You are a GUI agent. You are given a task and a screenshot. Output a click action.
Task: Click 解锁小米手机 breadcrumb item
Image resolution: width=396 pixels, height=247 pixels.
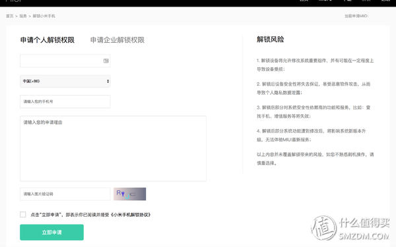(x=44, y=16)
